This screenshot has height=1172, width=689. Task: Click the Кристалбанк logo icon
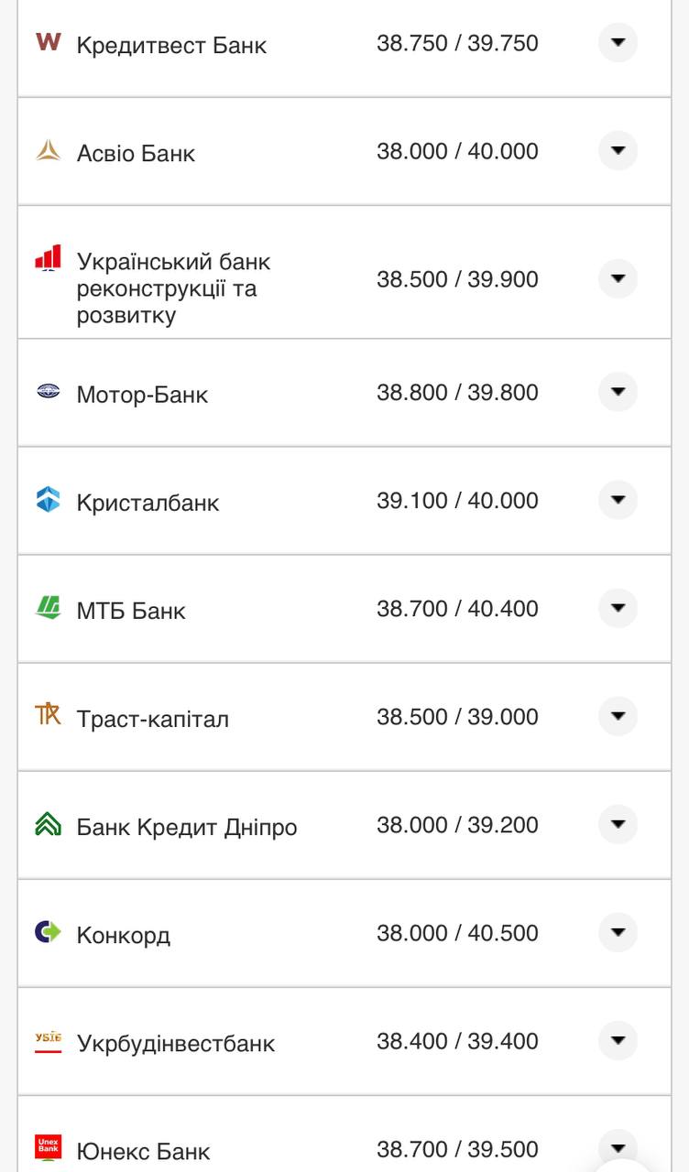pos(48,500)
